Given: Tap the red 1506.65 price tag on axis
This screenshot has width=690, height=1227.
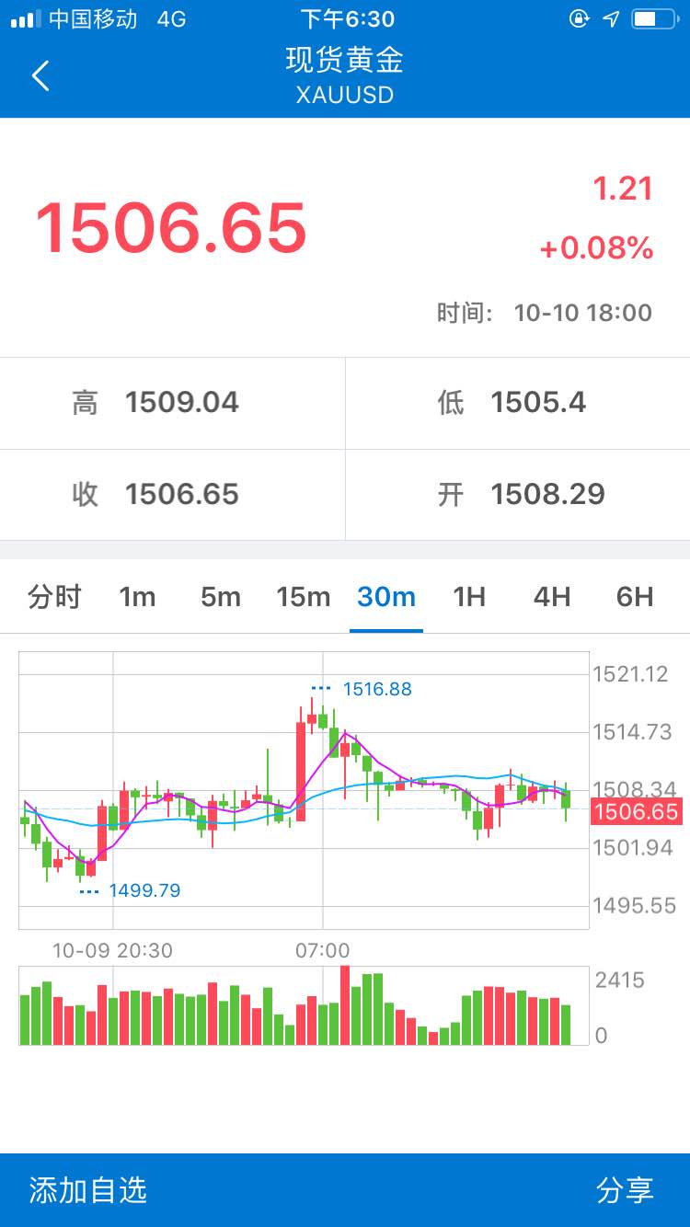Looking at the screenshot, I should pyautogui.click(x=637, y=811).
